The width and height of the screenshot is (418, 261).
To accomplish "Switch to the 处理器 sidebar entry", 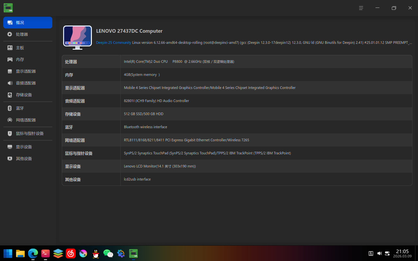I will point(28,34).
